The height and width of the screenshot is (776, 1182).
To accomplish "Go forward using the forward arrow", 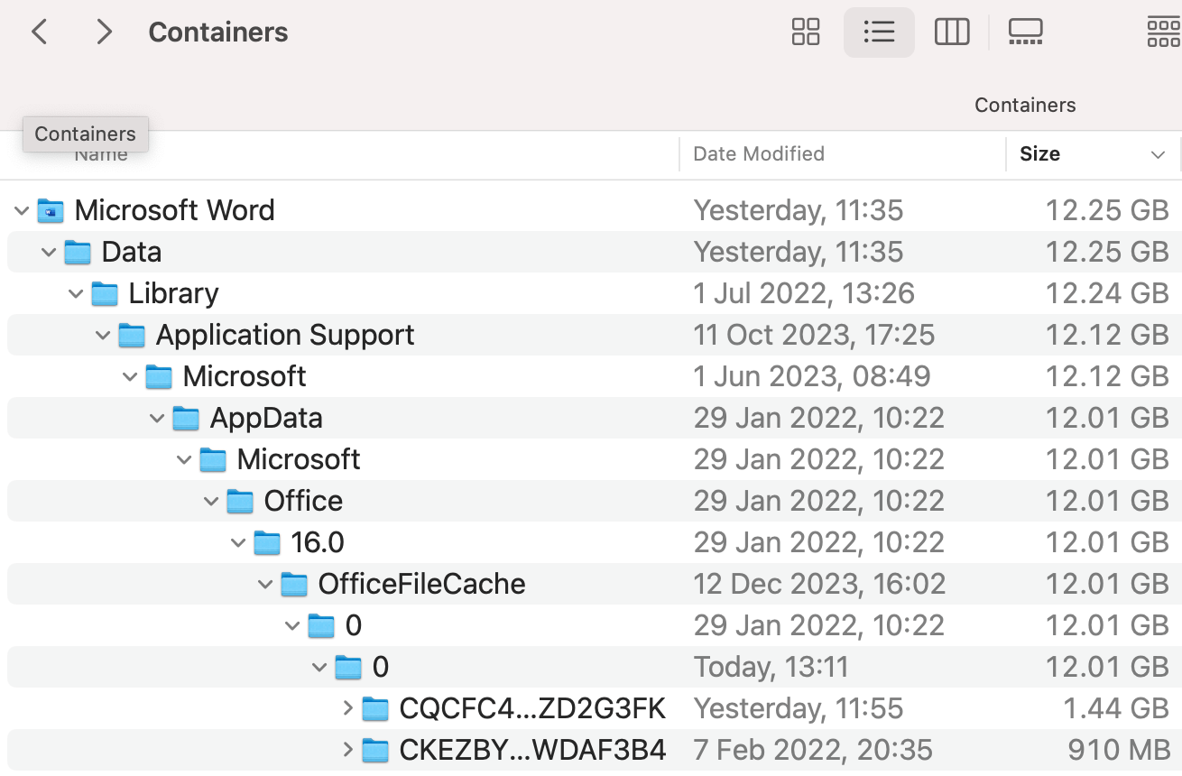I will click(x=105, y=32).
